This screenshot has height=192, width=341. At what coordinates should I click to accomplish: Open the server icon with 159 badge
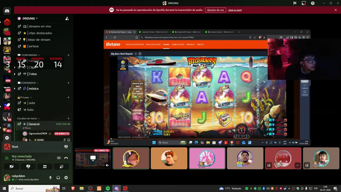click(x=7, y=88)
